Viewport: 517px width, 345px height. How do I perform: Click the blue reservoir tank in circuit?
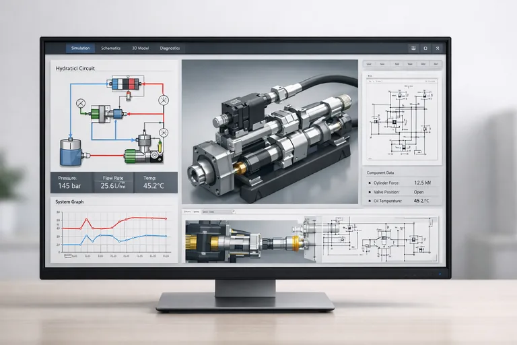click(69, 150)
